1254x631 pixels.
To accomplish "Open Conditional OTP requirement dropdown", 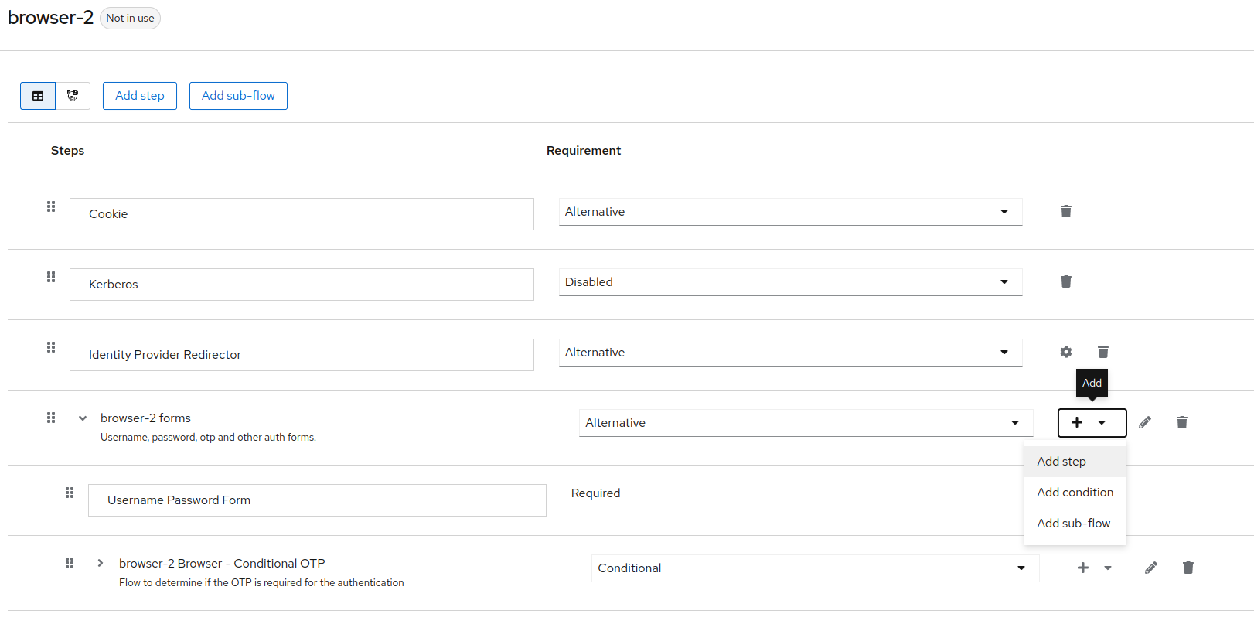I will coord(815,568).
